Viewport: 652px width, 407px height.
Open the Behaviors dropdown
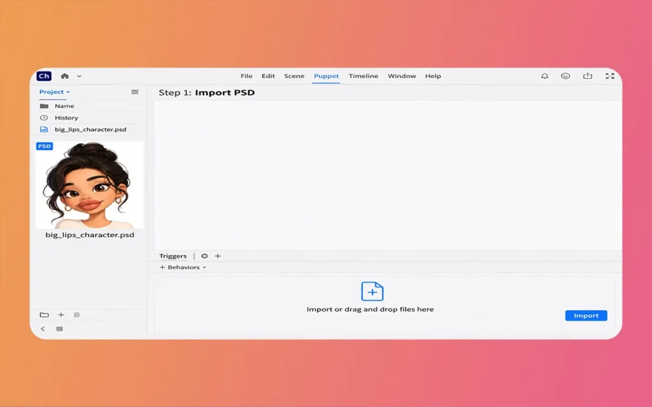[x=183, y=268]
